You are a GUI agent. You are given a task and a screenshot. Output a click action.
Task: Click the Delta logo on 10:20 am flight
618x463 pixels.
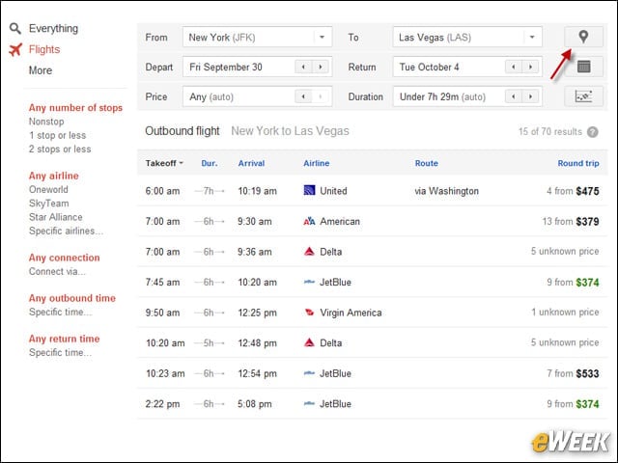tap(309, 342)
